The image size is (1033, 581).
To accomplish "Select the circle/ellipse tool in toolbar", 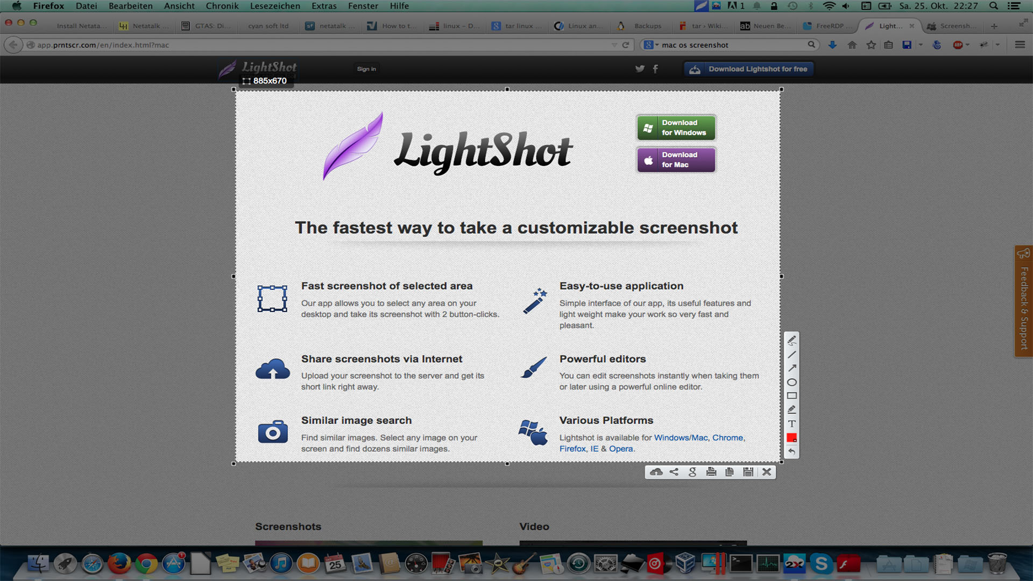I will click(x=792, y=381).
